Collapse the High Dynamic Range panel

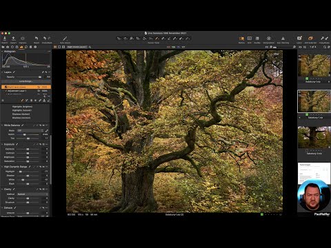(x=2, y=167)
